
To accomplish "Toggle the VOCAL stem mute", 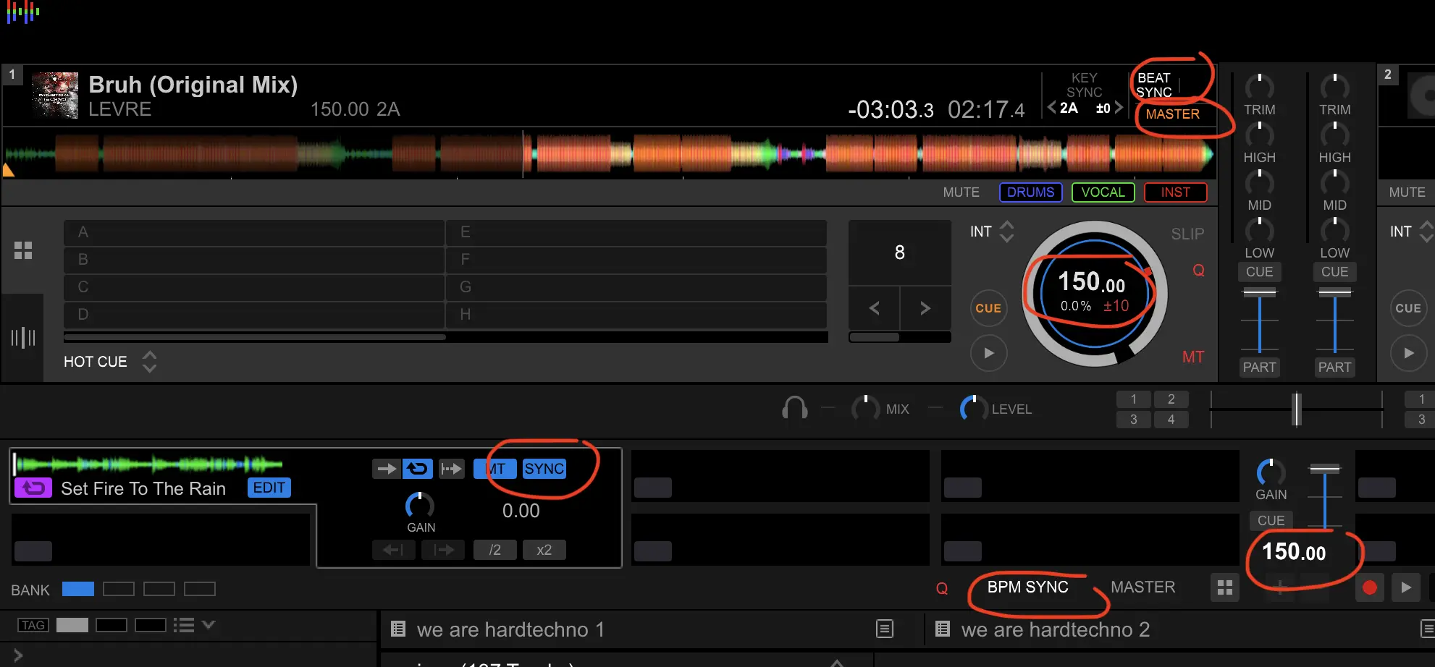I will click(x=1103, y=192).
